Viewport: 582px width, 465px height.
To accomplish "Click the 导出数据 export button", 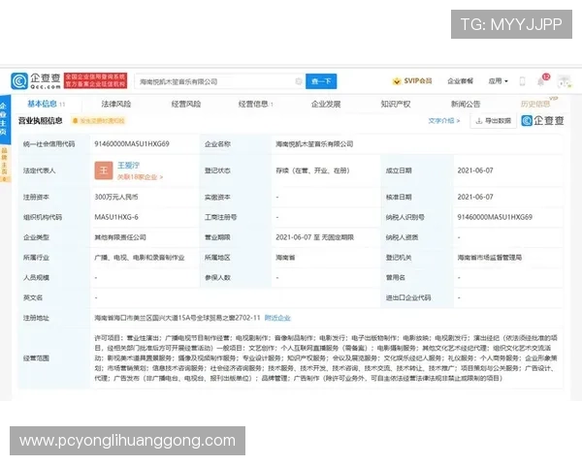I will click(x=494, y=120).
